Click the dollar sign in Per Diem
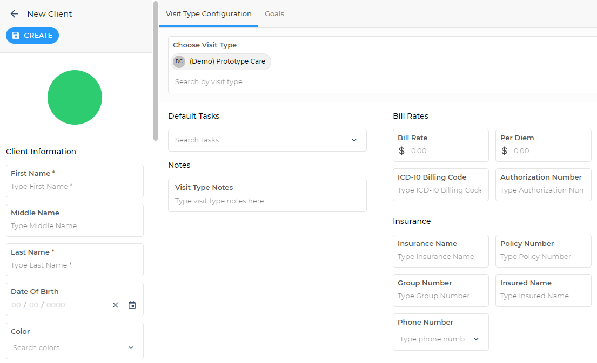 point(504,151)
